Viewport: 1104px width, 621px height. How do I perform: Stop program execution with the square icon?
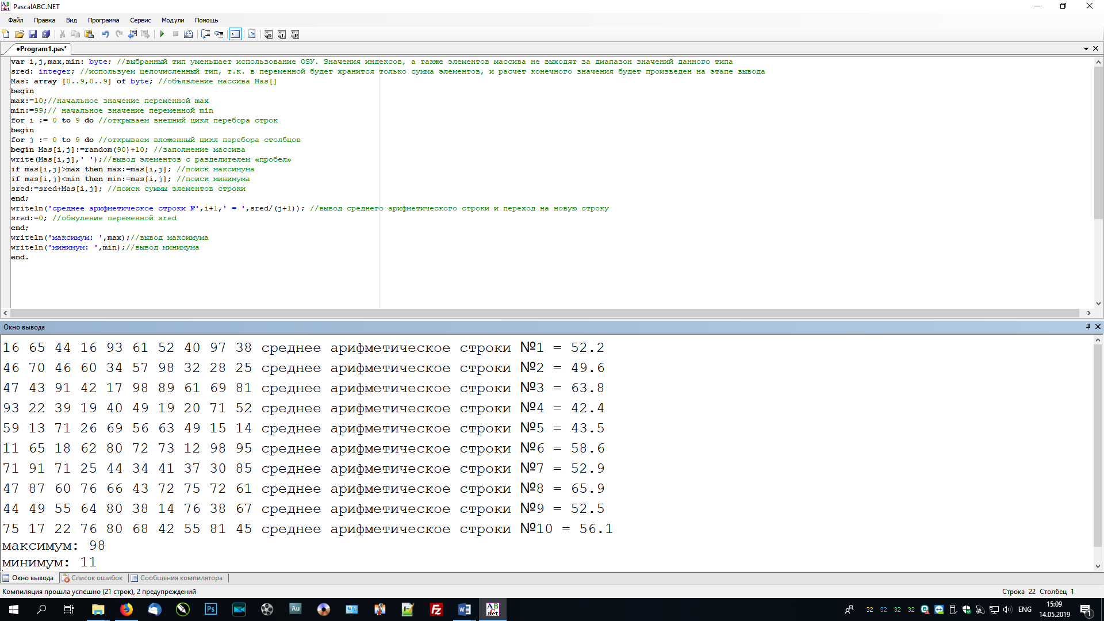tap(175, 34)
